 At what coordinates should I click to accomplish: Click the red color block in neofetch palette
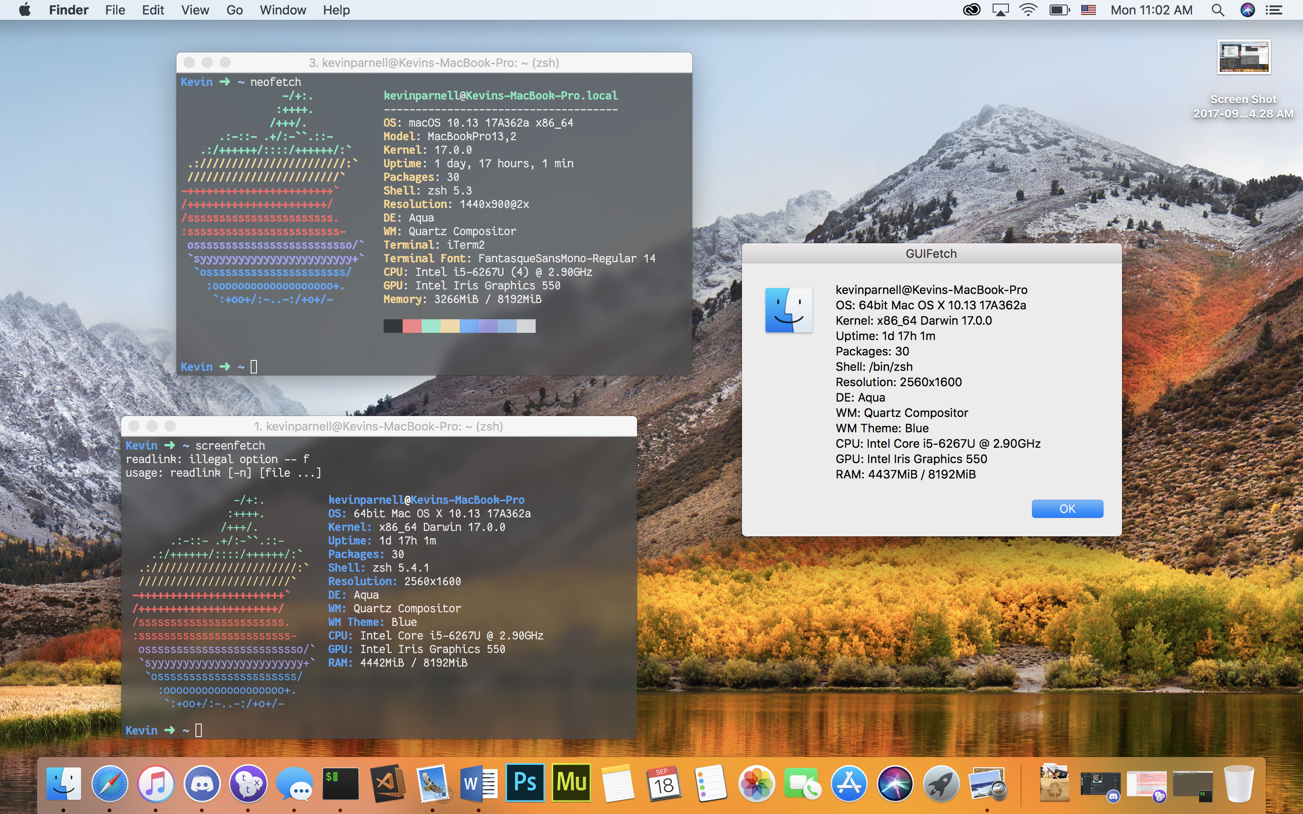click(x=412, y=326)
